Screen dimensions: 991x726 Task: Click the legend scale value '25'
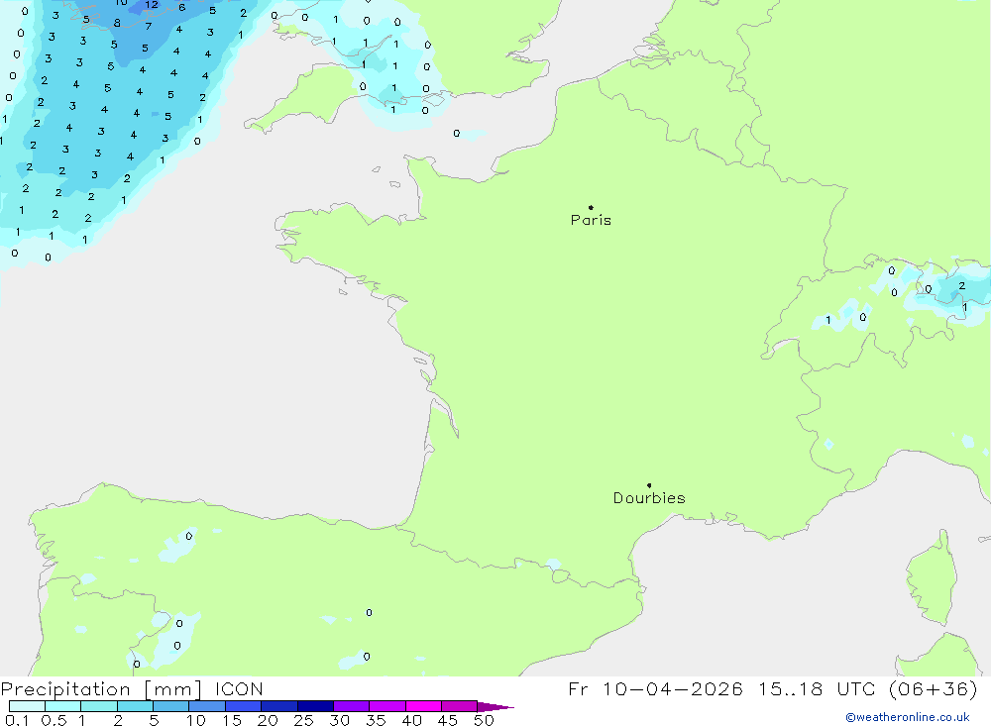tap(303, 720)
